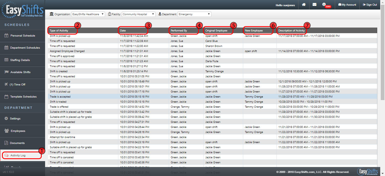Sort by New Employee column
The height and width of the screenshot is (176, 385).
coord(254,30)
